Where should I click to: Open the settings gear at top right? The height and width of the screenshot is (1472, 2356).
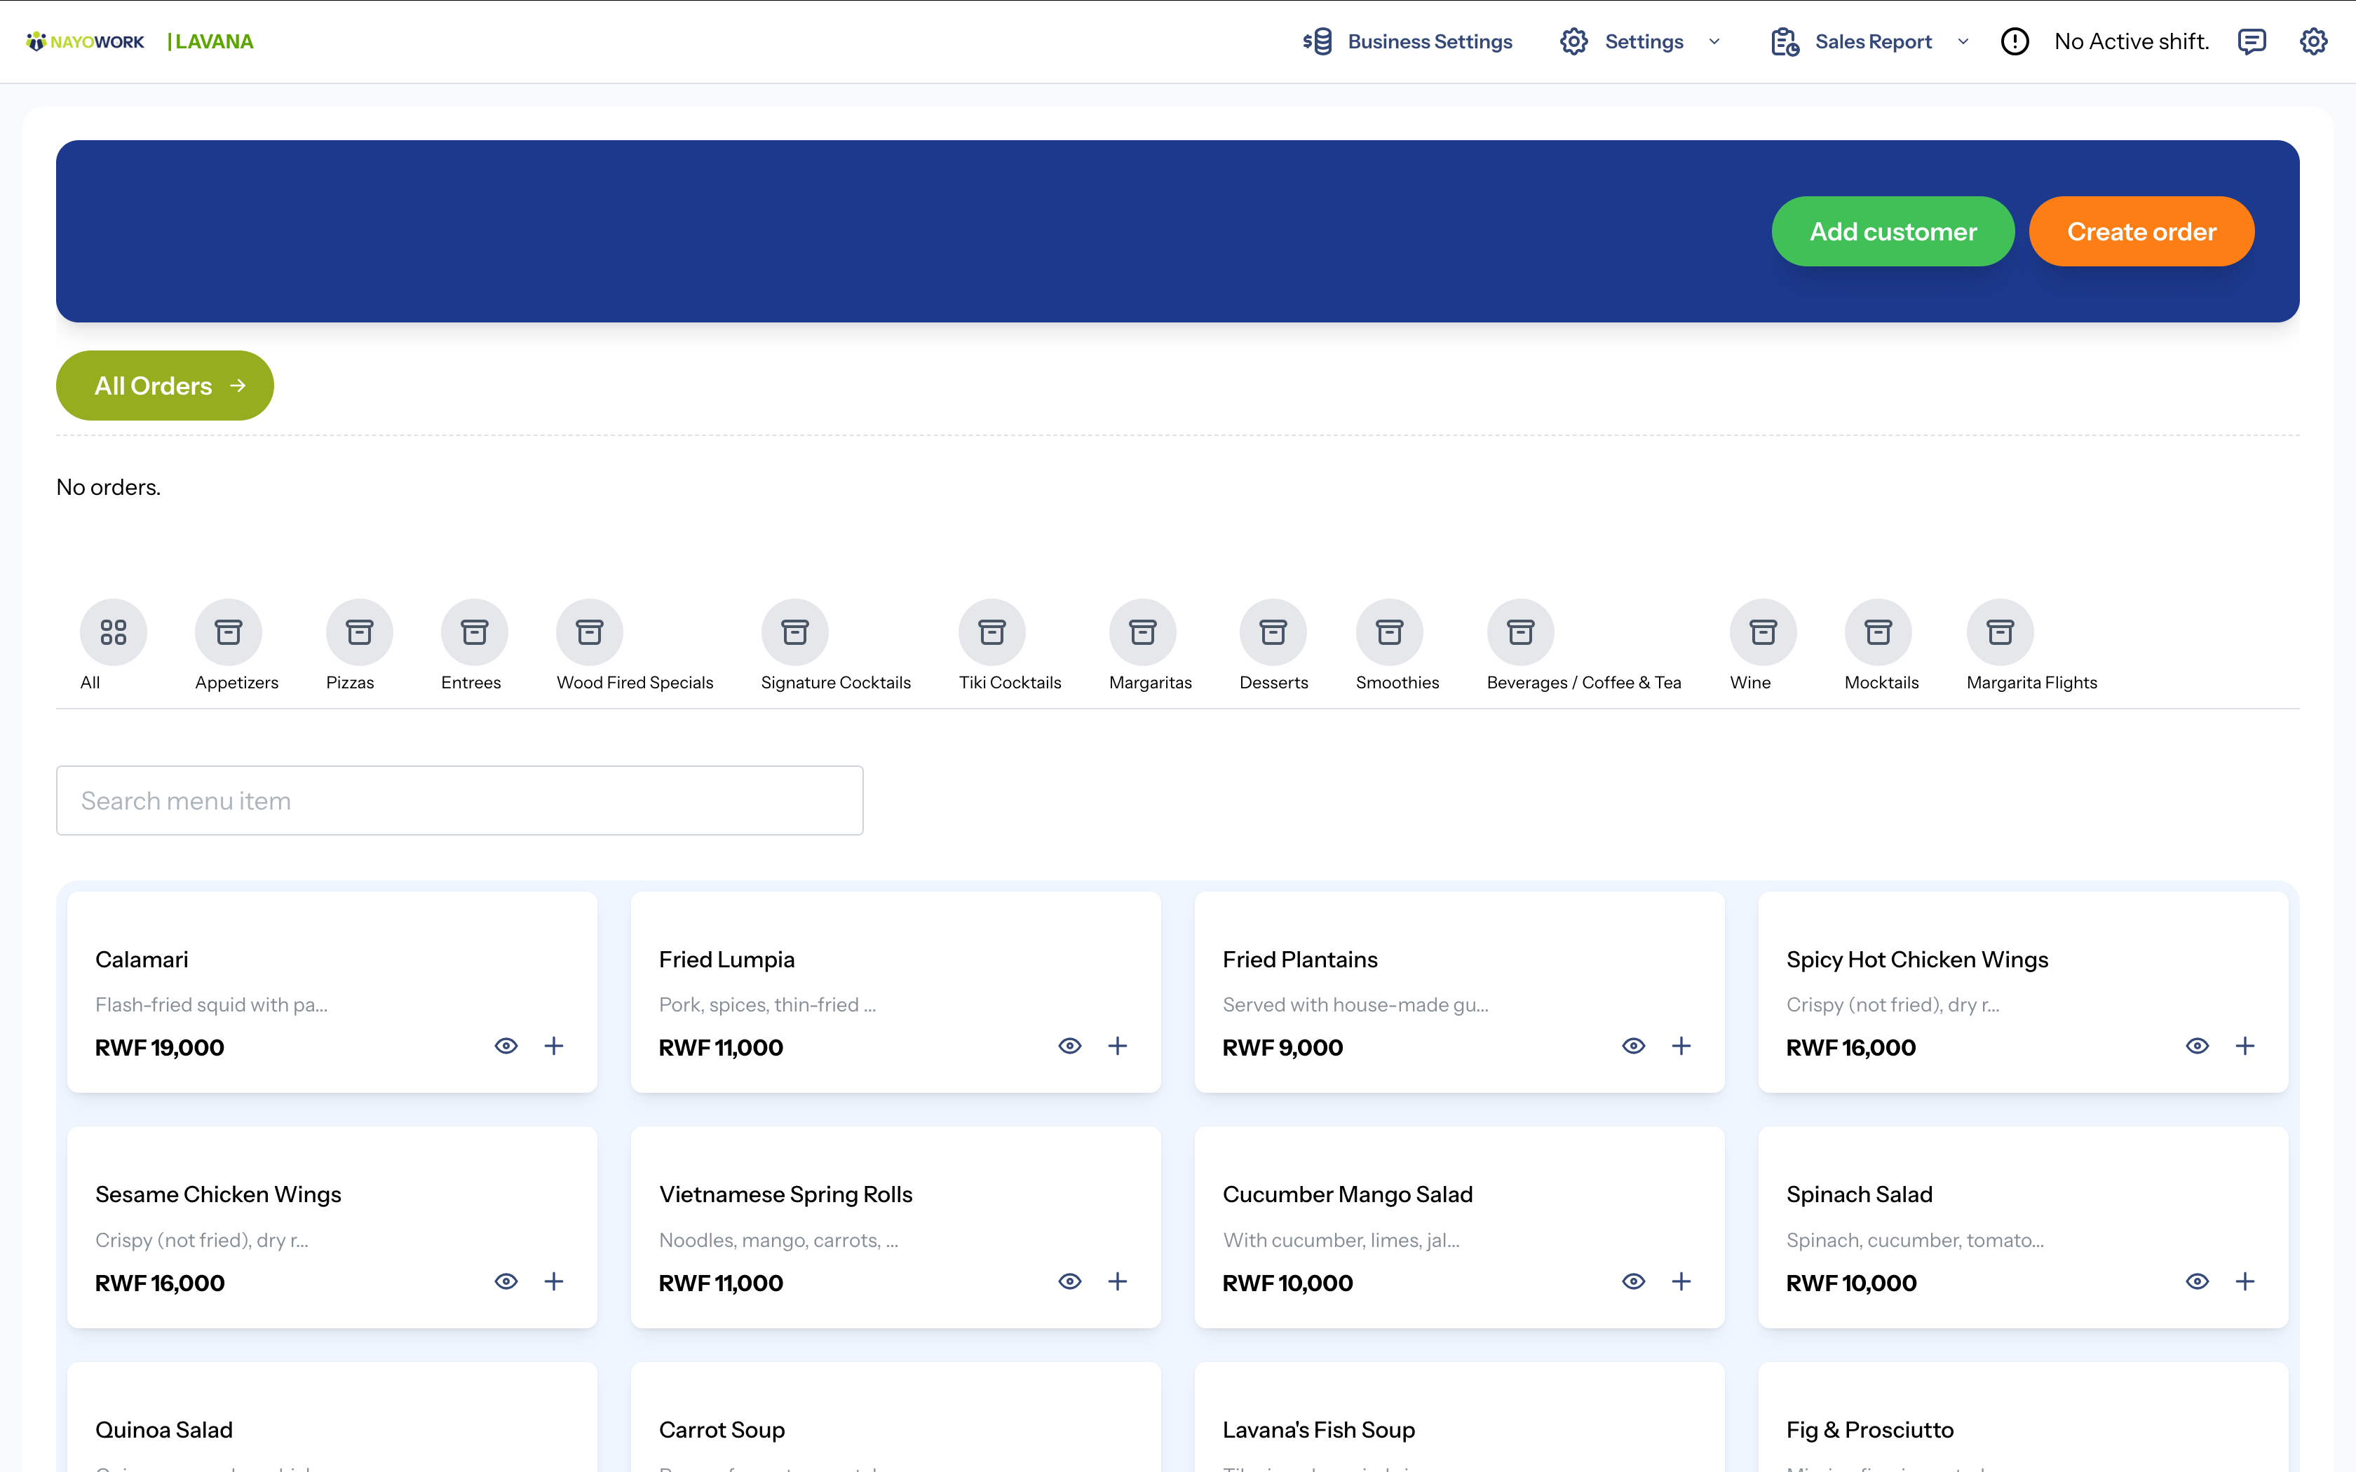[2314, 41]
